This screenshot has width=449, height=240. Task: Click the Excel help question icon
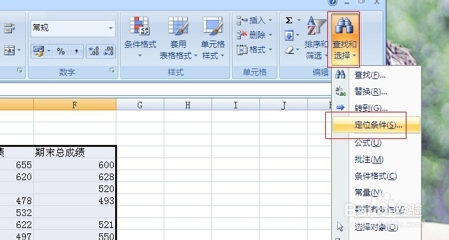pyautogui.click(x=333, y=2)
